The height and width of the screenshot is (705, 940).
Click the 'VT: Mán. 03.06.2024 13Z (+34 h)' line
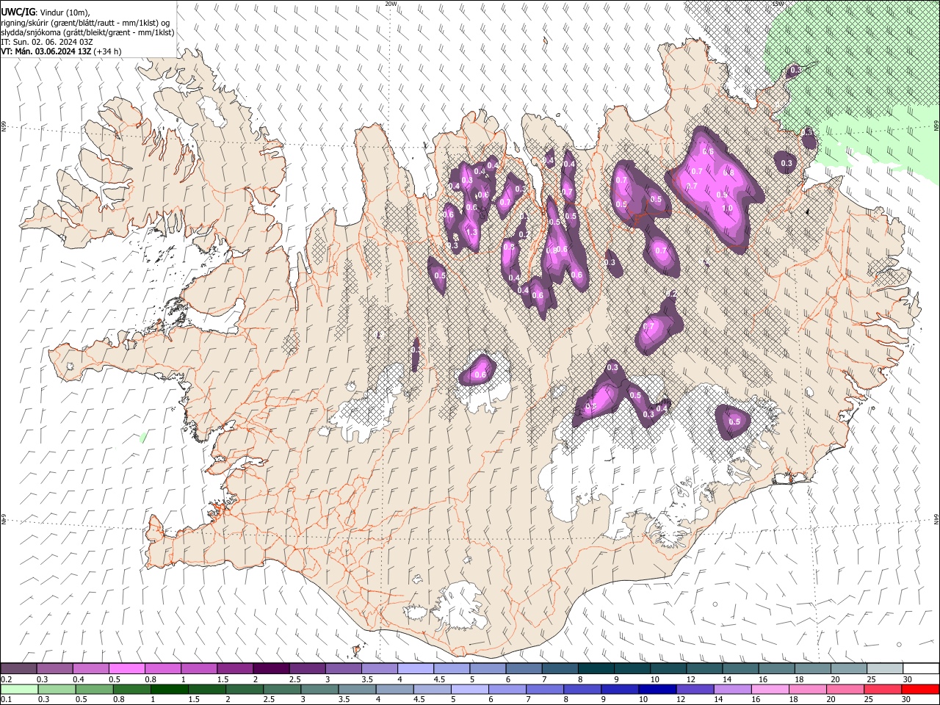(61, 51)
